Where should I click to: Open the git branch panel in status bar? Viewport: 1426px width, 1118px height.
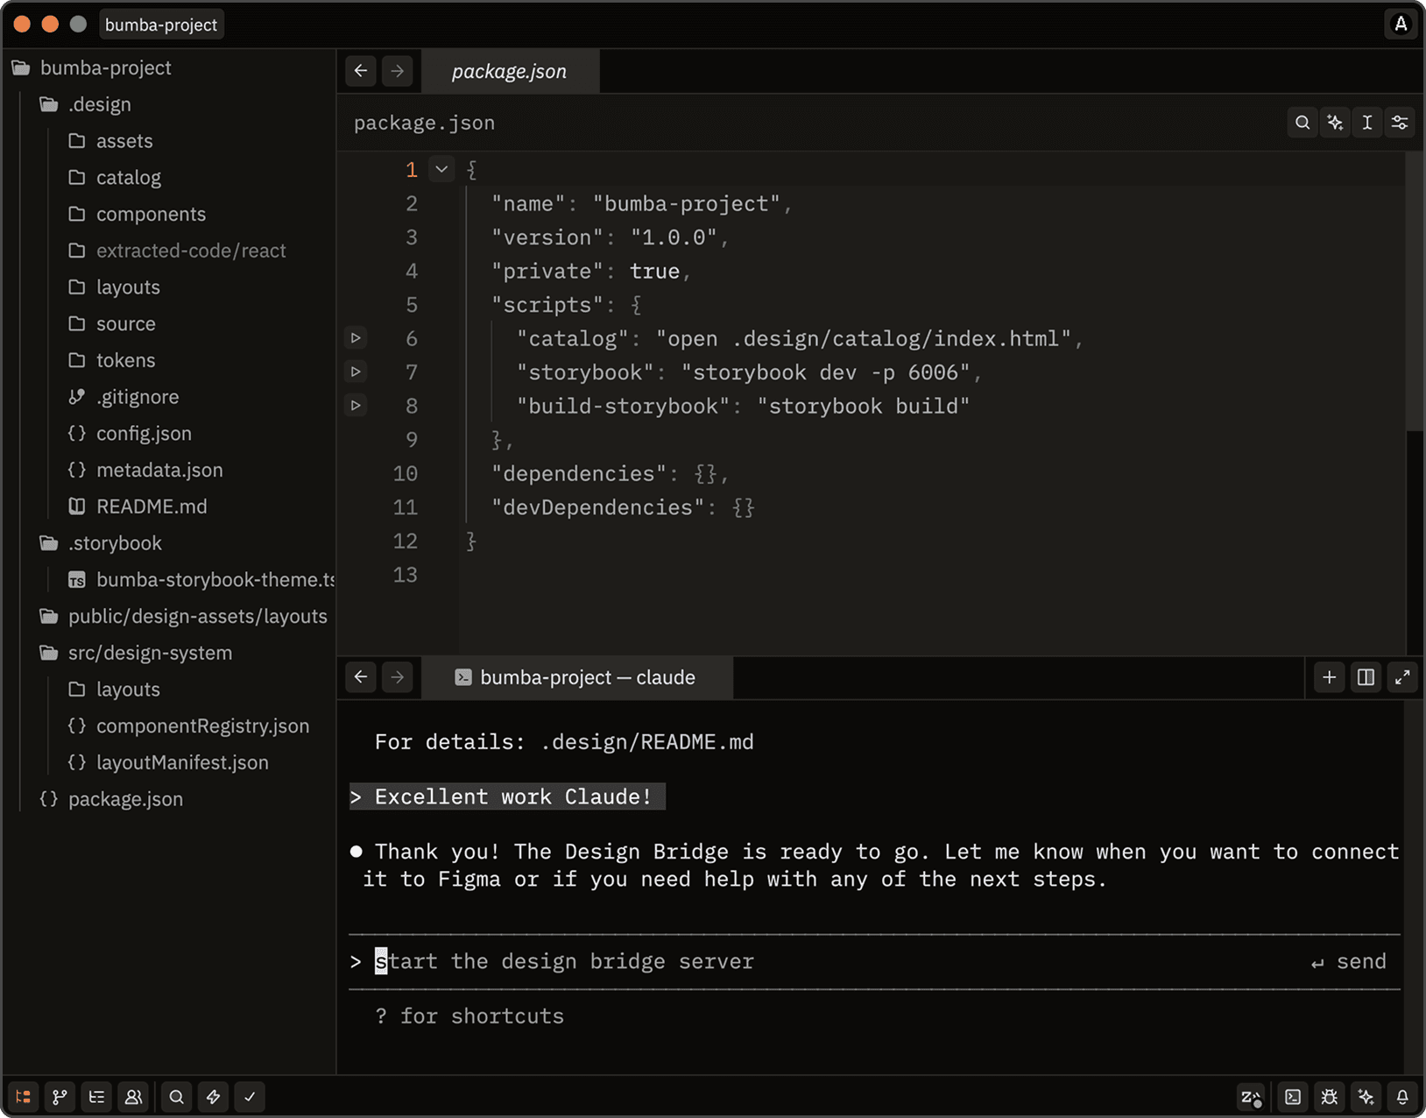pyautogui.click(x=60, y=1096)
